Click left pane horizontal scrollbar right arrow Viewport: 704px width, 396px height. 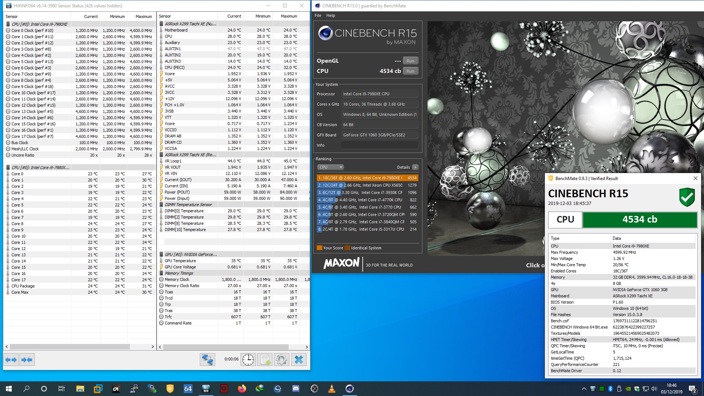click(153, 346)
